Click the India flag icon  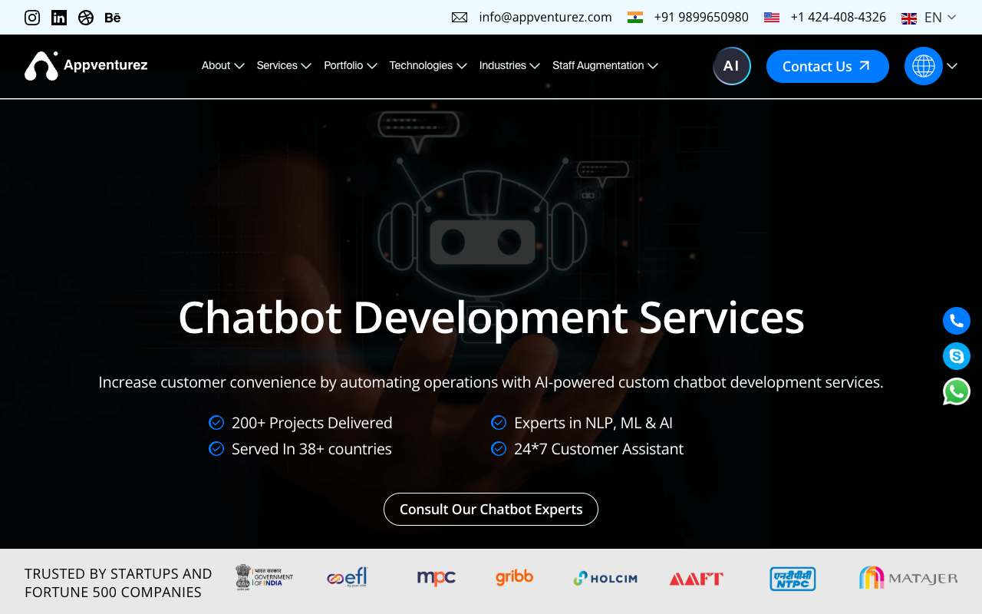coord(635,17)
